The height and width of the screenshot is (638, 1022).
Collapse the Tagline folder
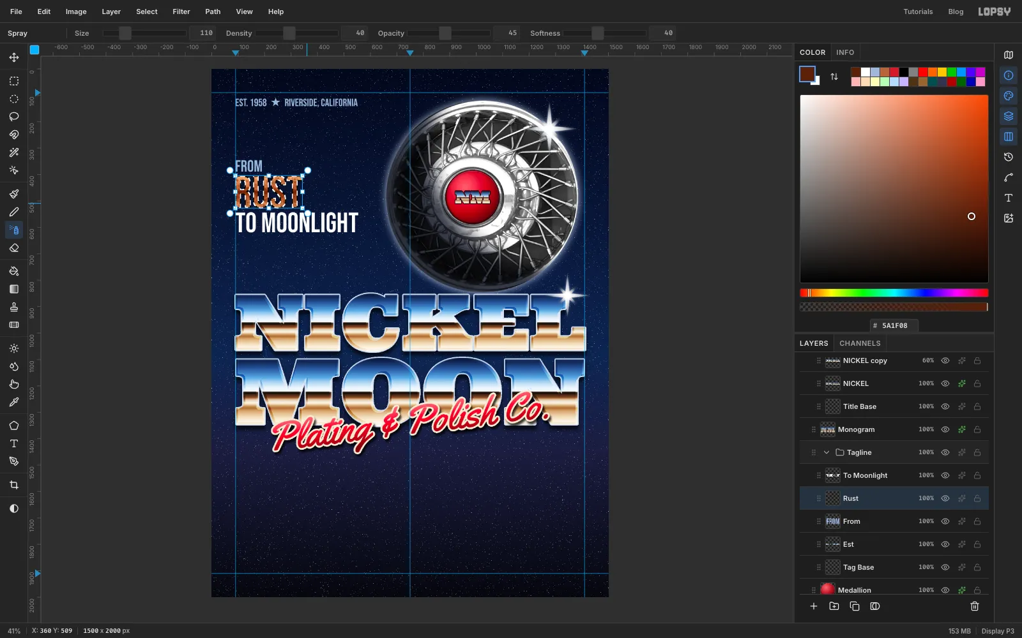pos(827,452)
